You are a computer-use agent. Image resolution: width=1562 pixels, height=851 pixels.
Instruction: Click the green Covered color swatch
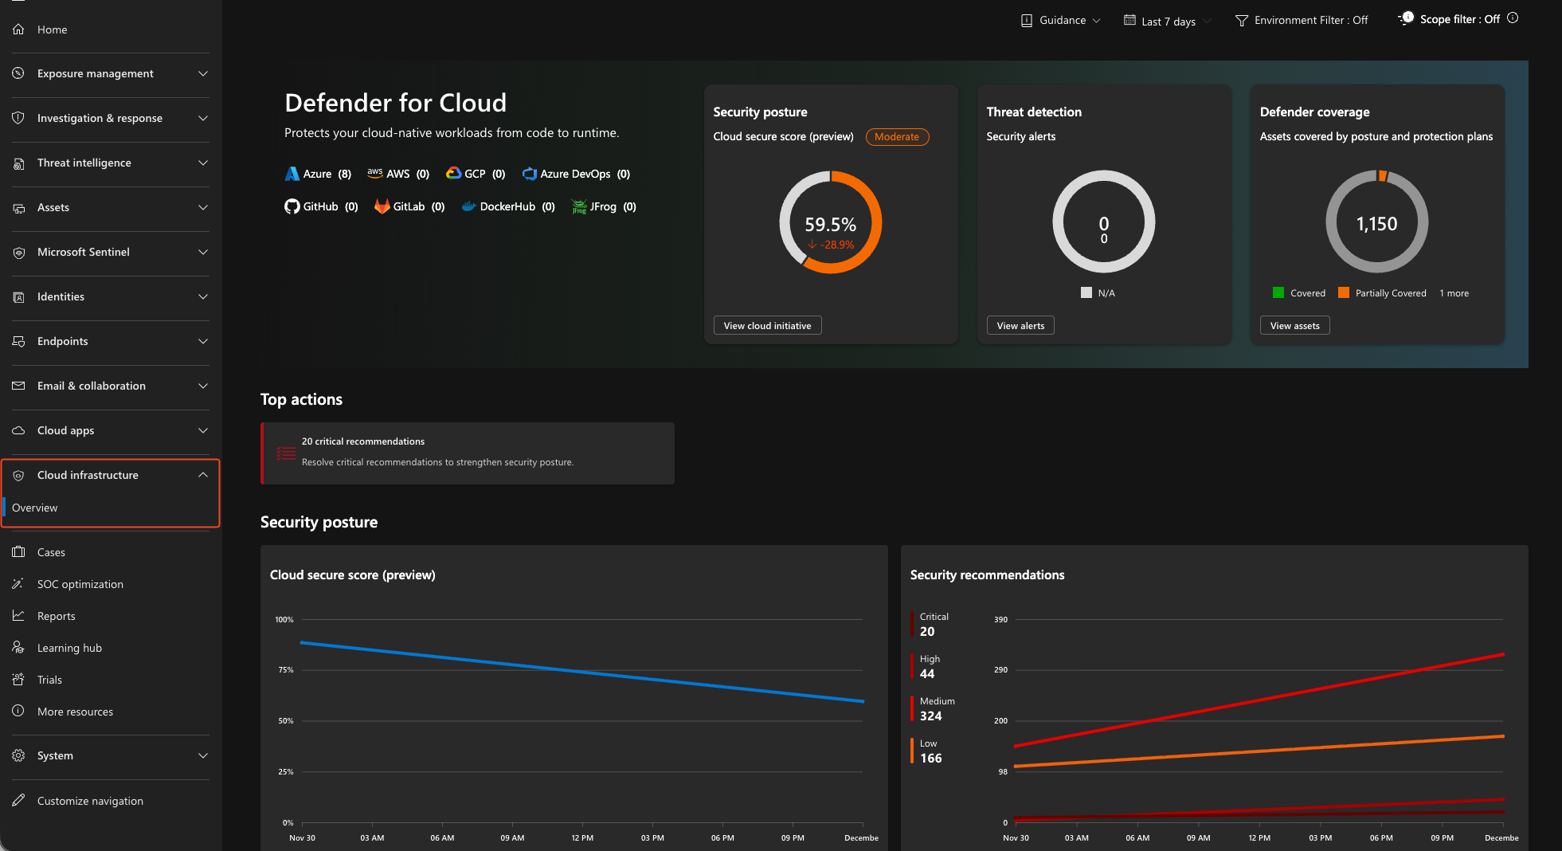coord(1278,292)
